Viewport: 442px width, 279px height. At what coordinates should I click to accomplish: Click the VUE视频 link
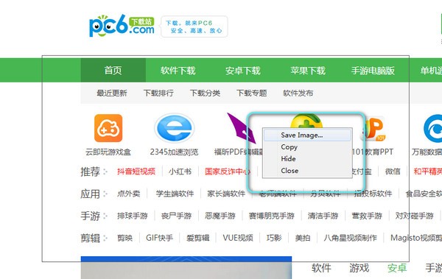pos(238,238)
